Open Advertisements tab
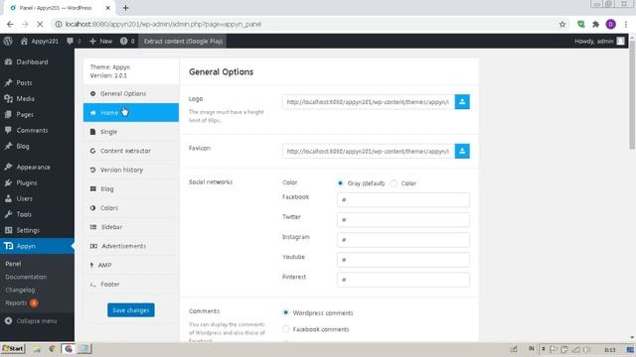Image resolution: width=636 pixels, height=357 pixels. coord(131,246)
